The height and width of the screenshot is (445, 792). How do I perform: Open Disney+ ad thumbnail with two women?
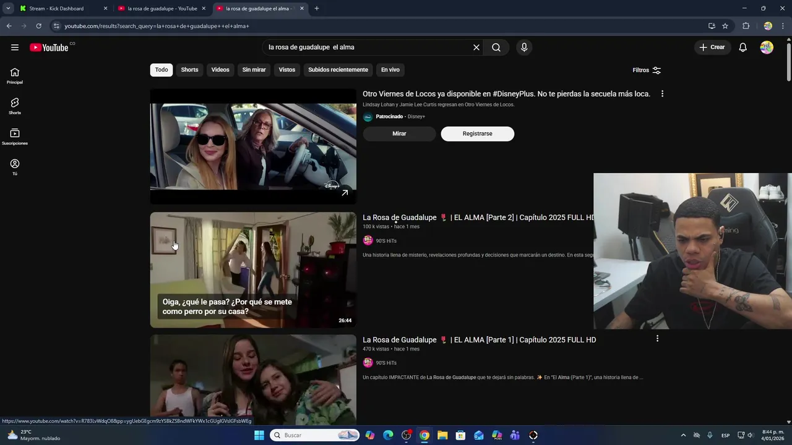pyautogui.click(x=253, y=146)
